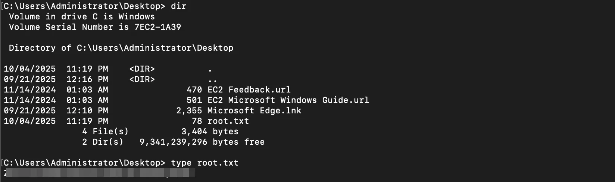This screenshot has height=182, width=615.
Task: Click the single-dot current directory entry
Action: pyautogui.click(x=210, y=69)
